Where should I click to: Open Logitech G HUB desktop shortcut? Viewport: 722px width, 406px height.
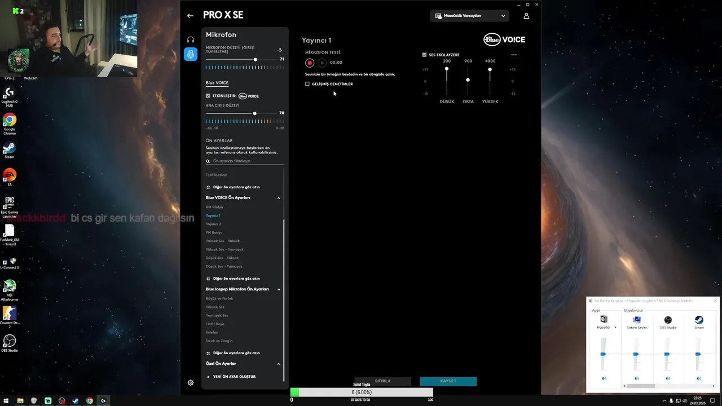[10, 96]
